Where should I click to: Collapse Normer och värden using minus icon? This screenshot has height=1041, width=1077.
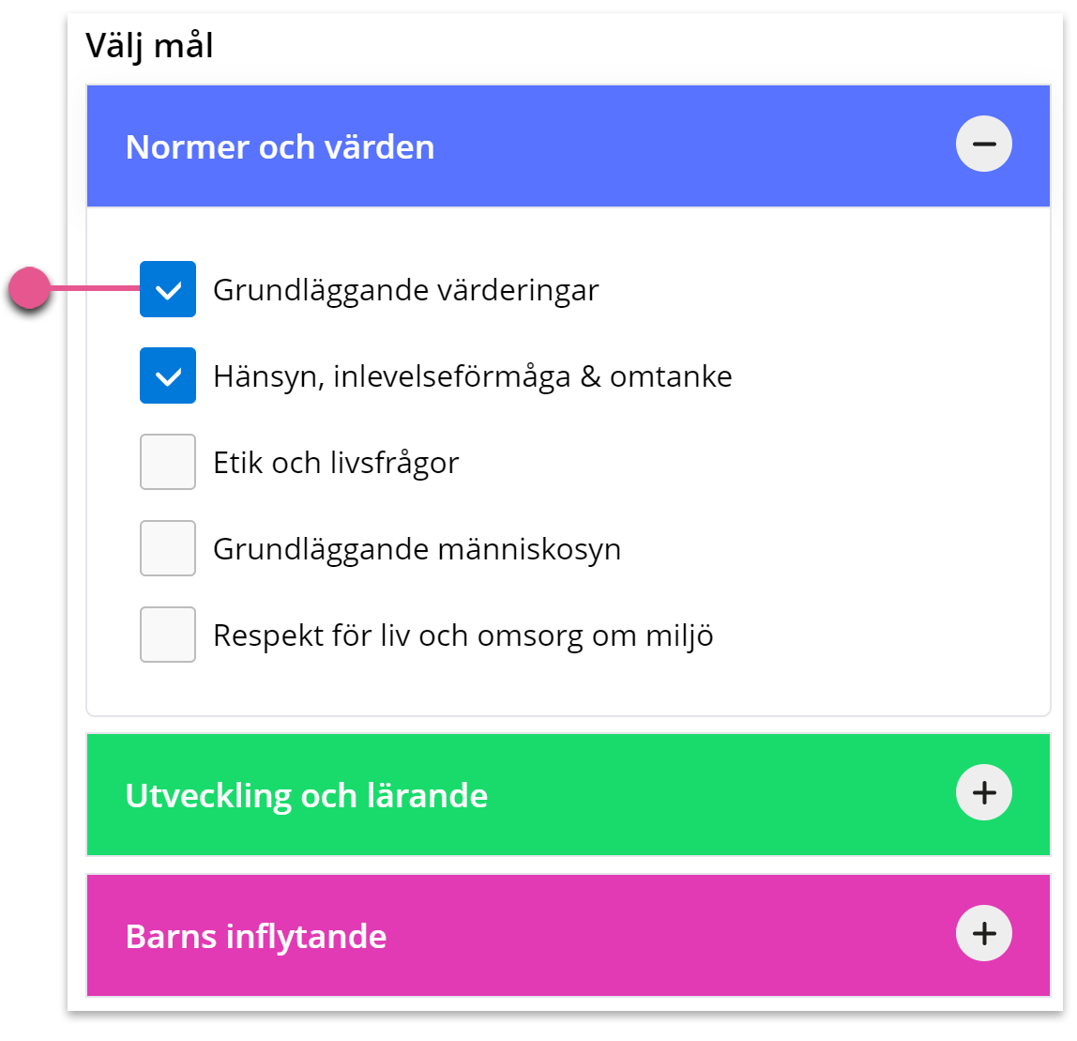click(983, 144)
